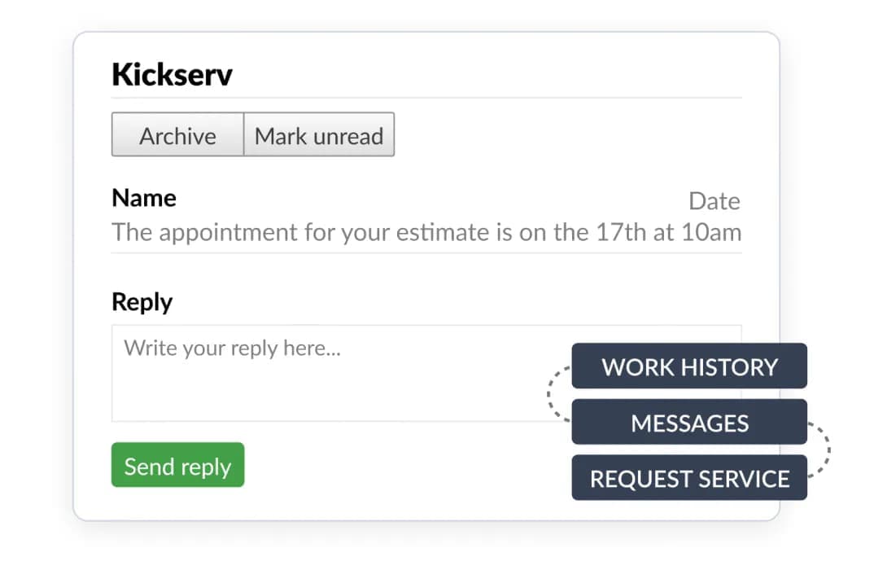Select the REQUEST SERVICE tab
The height and width of the screenshot is (570, 874).
pos(689,478)
